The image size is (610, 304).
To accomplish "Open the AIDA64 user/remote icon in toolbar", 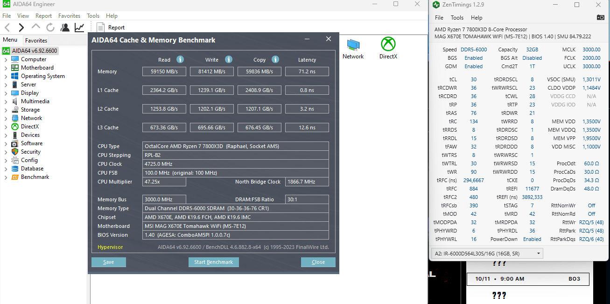I will (65, 28).
